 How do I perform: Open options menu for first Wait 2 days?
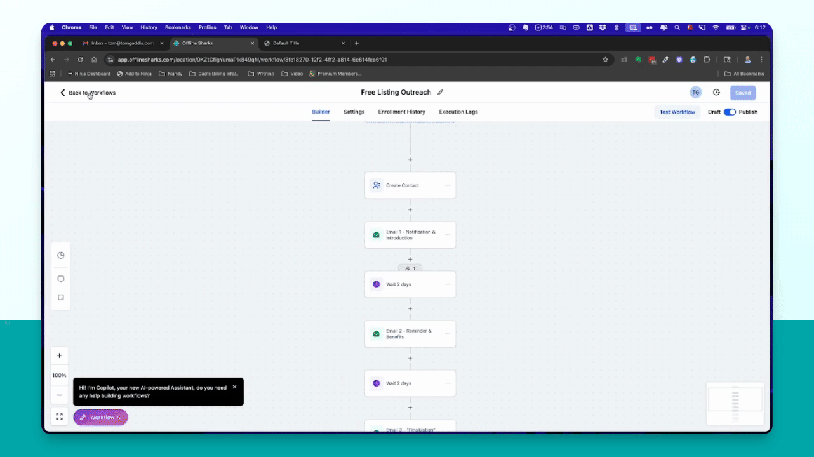pyautogui.click(x=448, y=284)
